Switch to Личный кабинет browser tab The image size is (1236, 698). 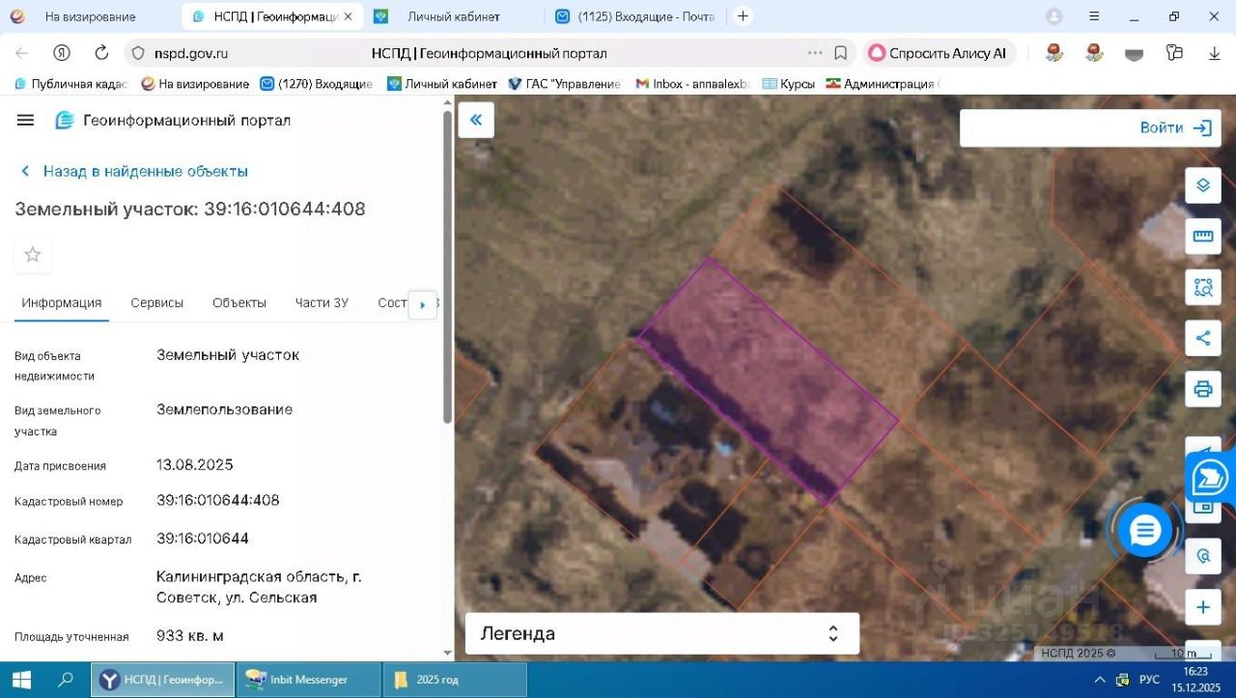coord(454,16)
